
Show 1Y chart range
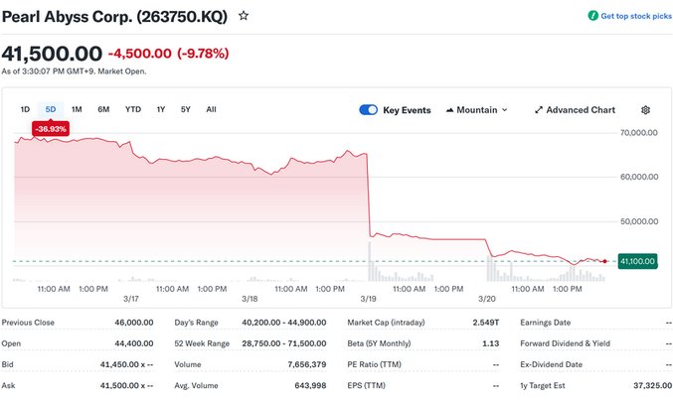[161, 110]
